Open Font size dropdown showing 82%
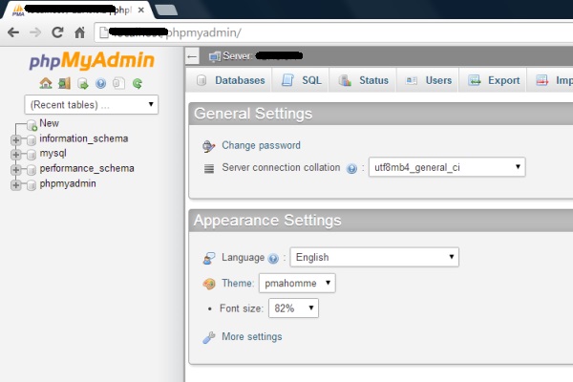The image size is (573, 382). [x=293, y=308]
